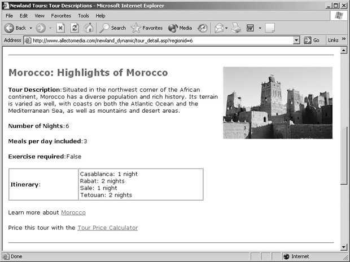350x262 pixels.
Task: Minimize the Internet Explorer window
Action: [328, 6]
